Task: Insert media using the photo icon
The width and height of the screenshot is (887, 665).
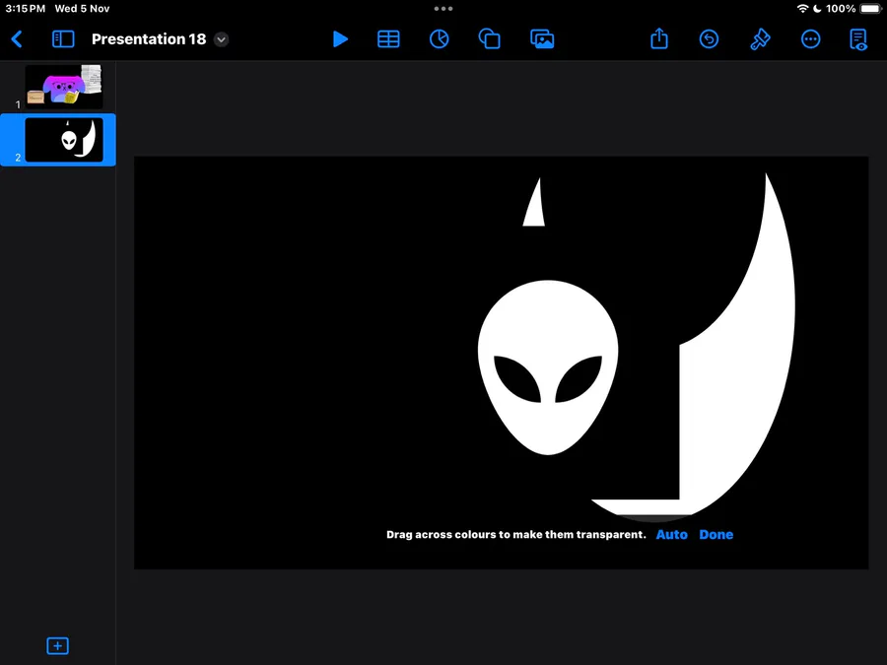Action: [542, 39]
